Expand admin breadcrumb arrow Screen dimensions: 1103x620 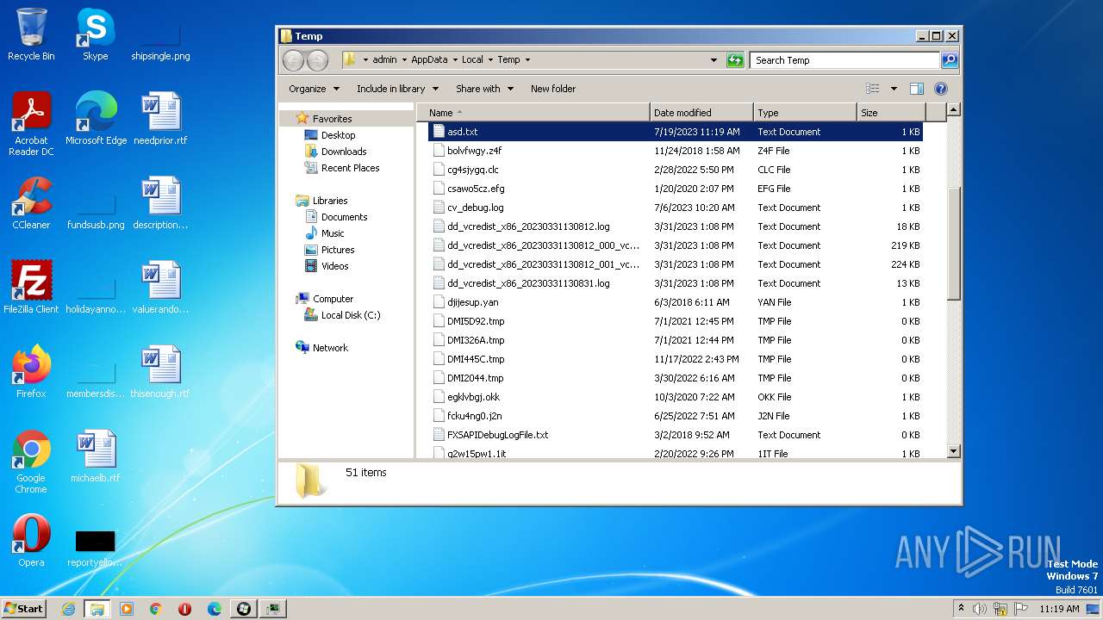click(405, 60)
